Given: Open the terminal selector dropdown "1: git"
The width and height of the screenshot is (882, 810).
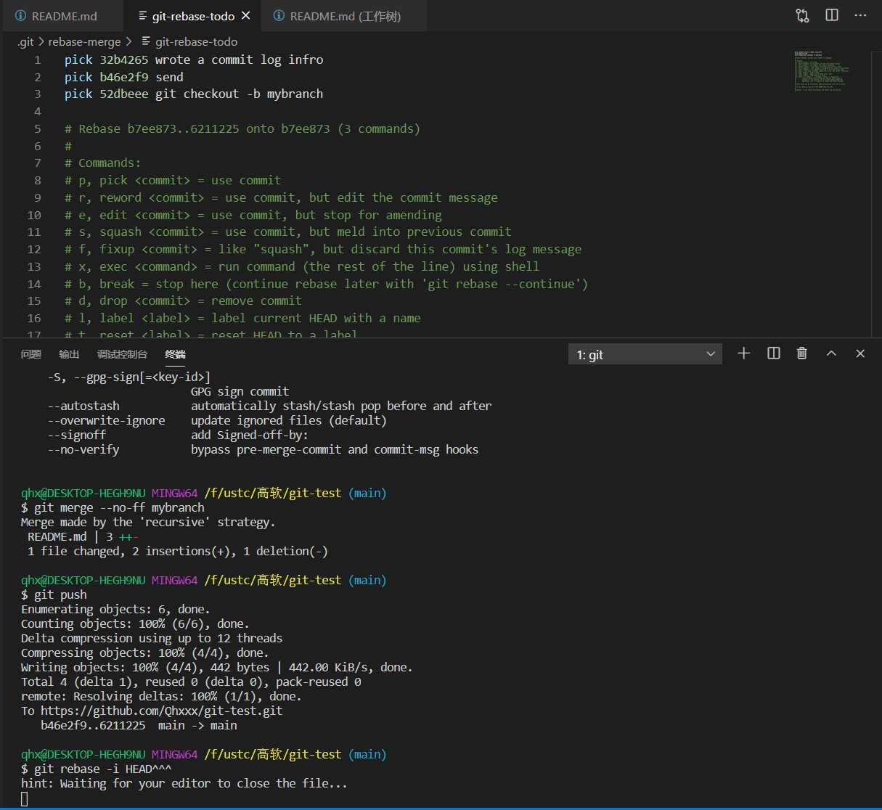Looking at the screenshot, I should (645, 354).
